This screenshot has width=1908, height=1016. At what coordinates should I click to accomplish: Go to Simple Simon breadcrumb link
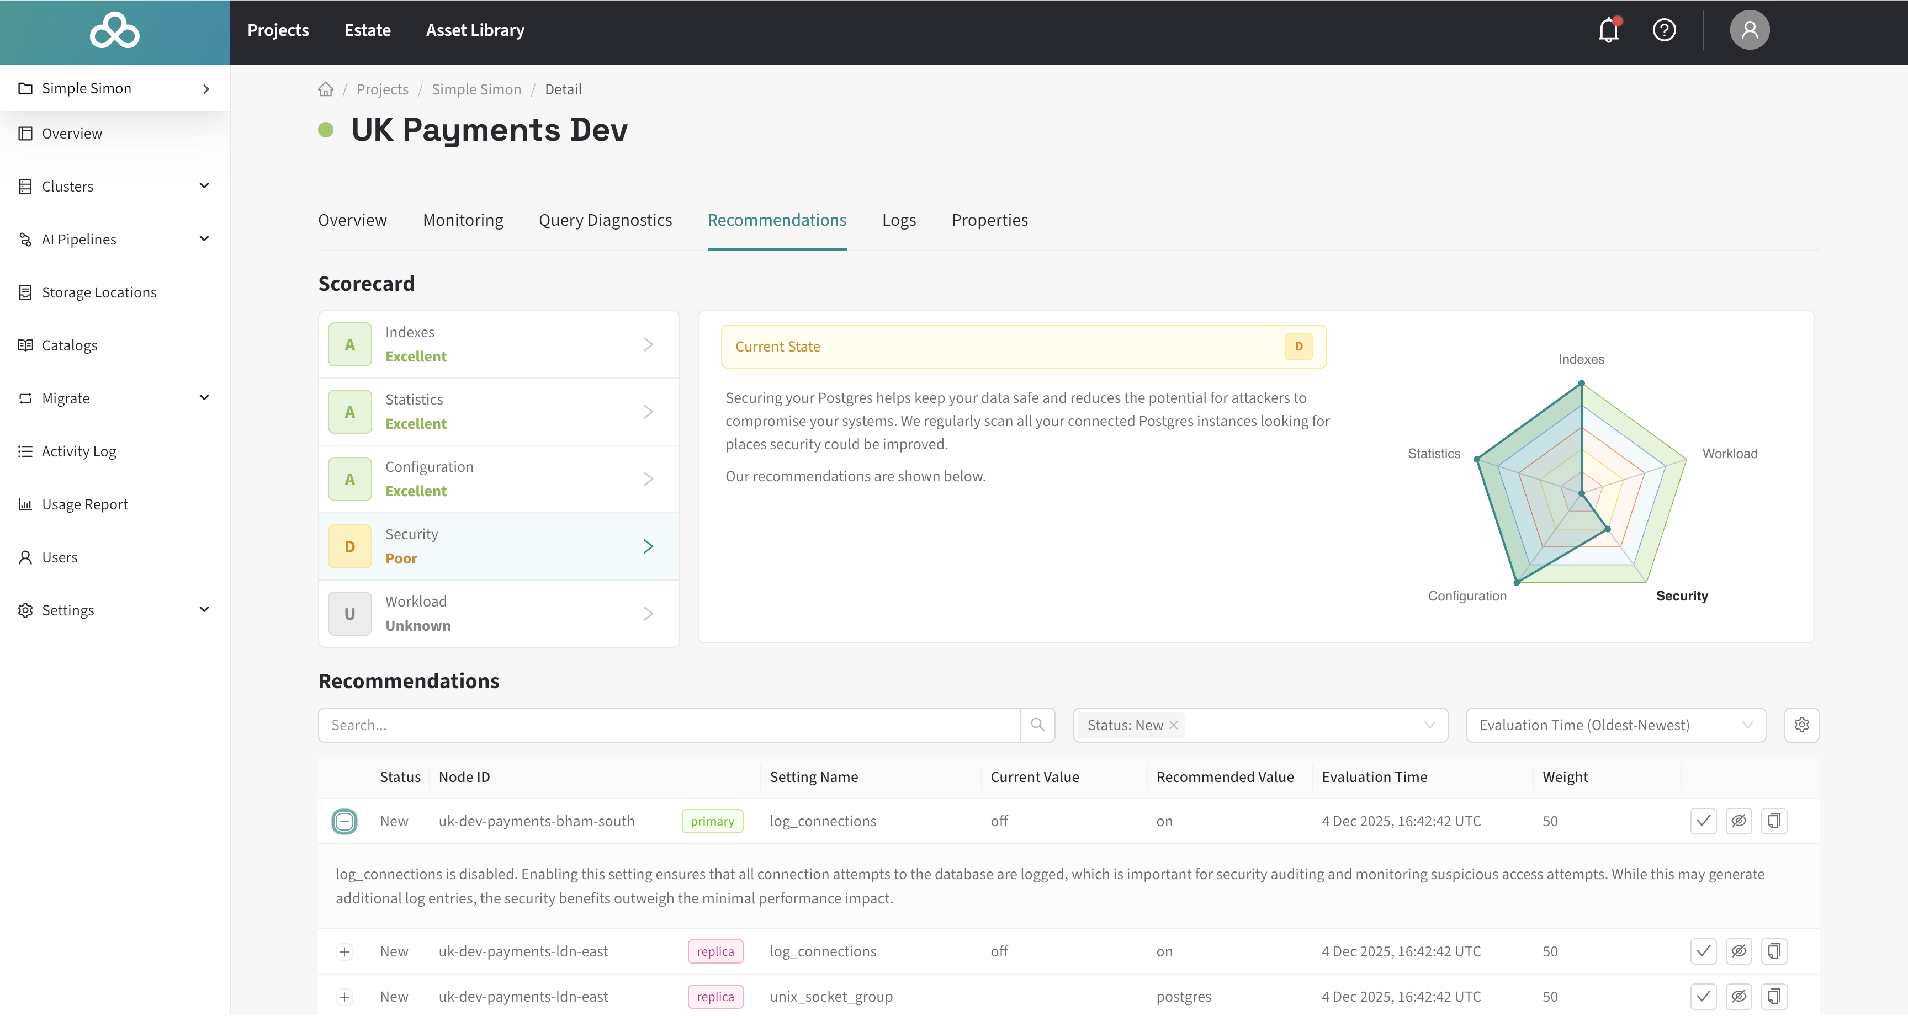click(x=476, y=89)
